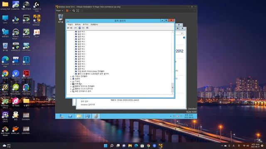Open the VMware Workstation desktop shortcut
The width and height of the screenshot is (266, 149).
coord(37,20)
